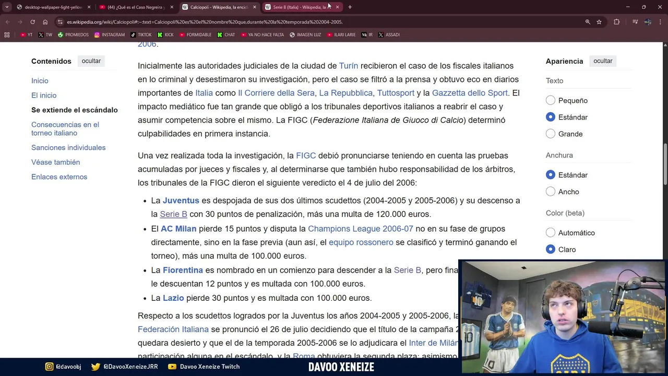
Task: Select Ancho width option
Action: pos(551,192)
